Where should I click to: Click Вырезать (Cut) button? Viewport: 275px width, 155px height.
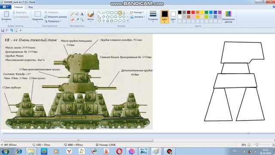click(x=19, y=12)
